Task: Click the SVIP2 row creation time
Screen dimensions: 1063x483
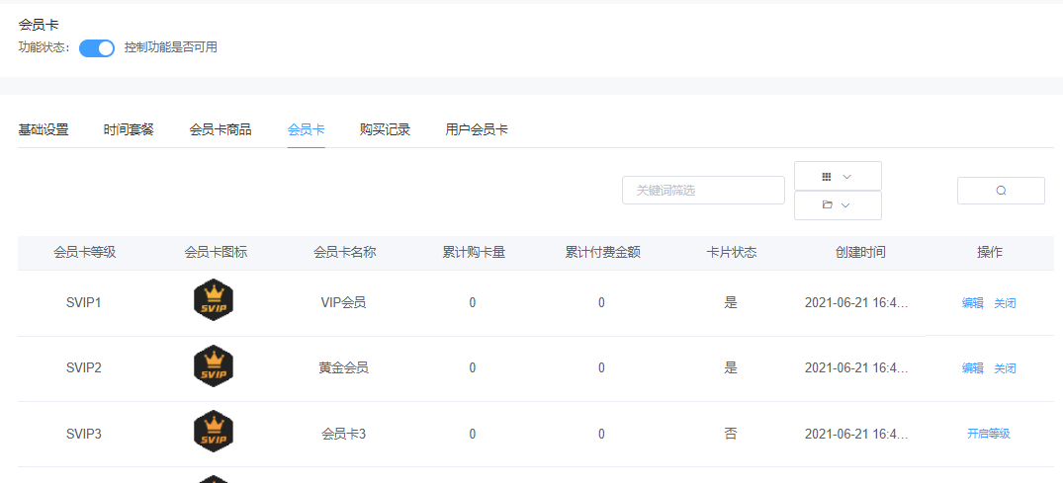Action: 856,367
